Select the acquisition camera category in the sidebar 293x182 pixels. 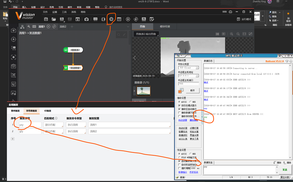[x=13, y=30]
